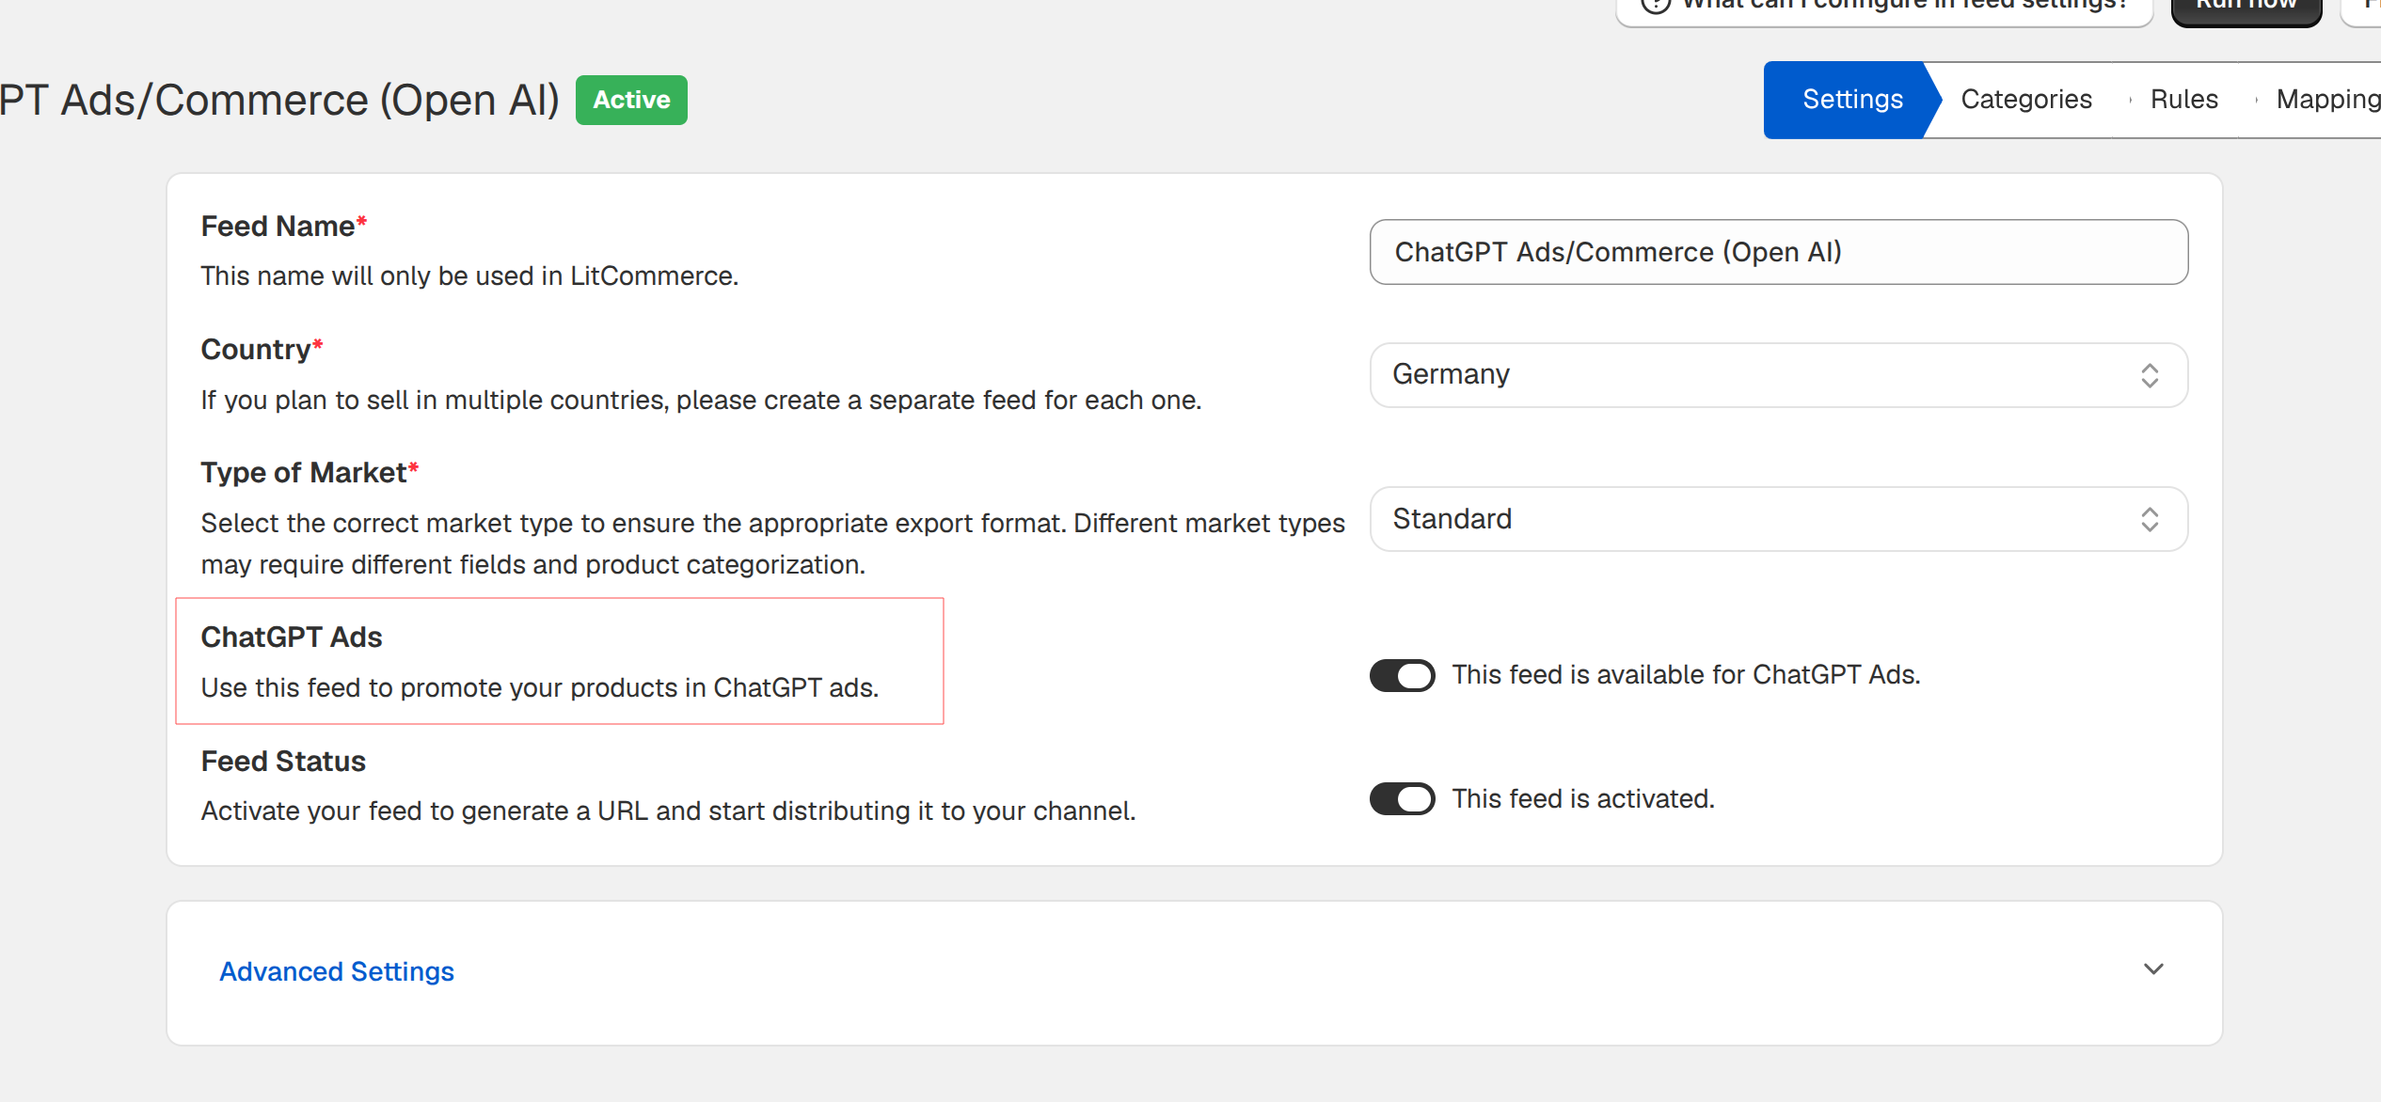Click the 'ChatGPT Ads' heading
The width and height of the screenshot is (2381, 1102).
click(x=292, y=638)
